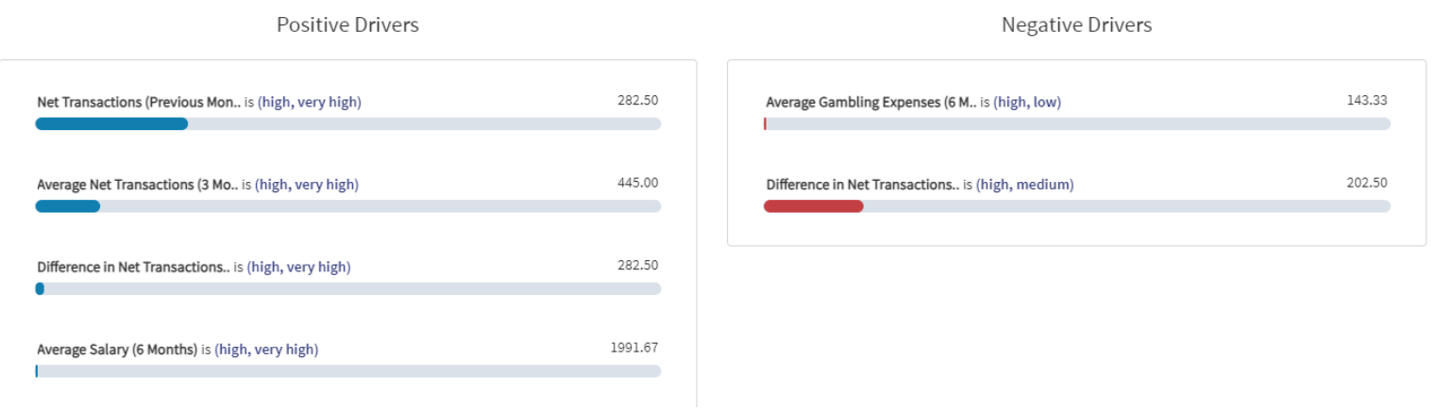The image size is (1435, 408).
Task: Select the Average Salary (6 Months) label
Action: pyautogui.click(x=118, y=350)
